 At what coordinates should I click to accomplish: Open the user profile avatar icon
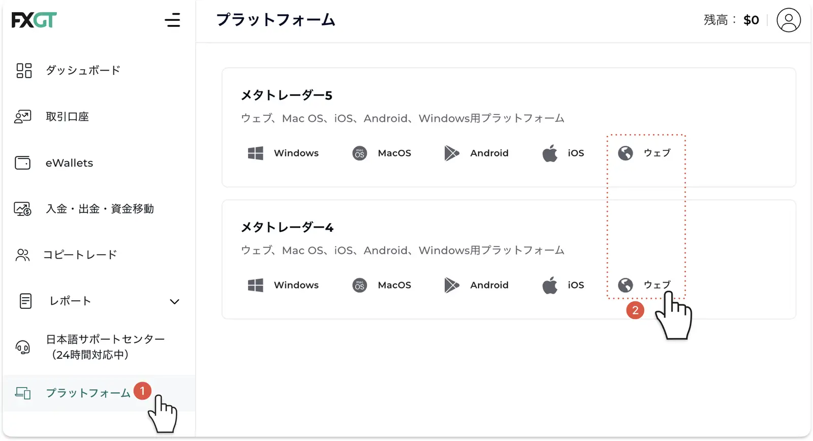point(789,20)
